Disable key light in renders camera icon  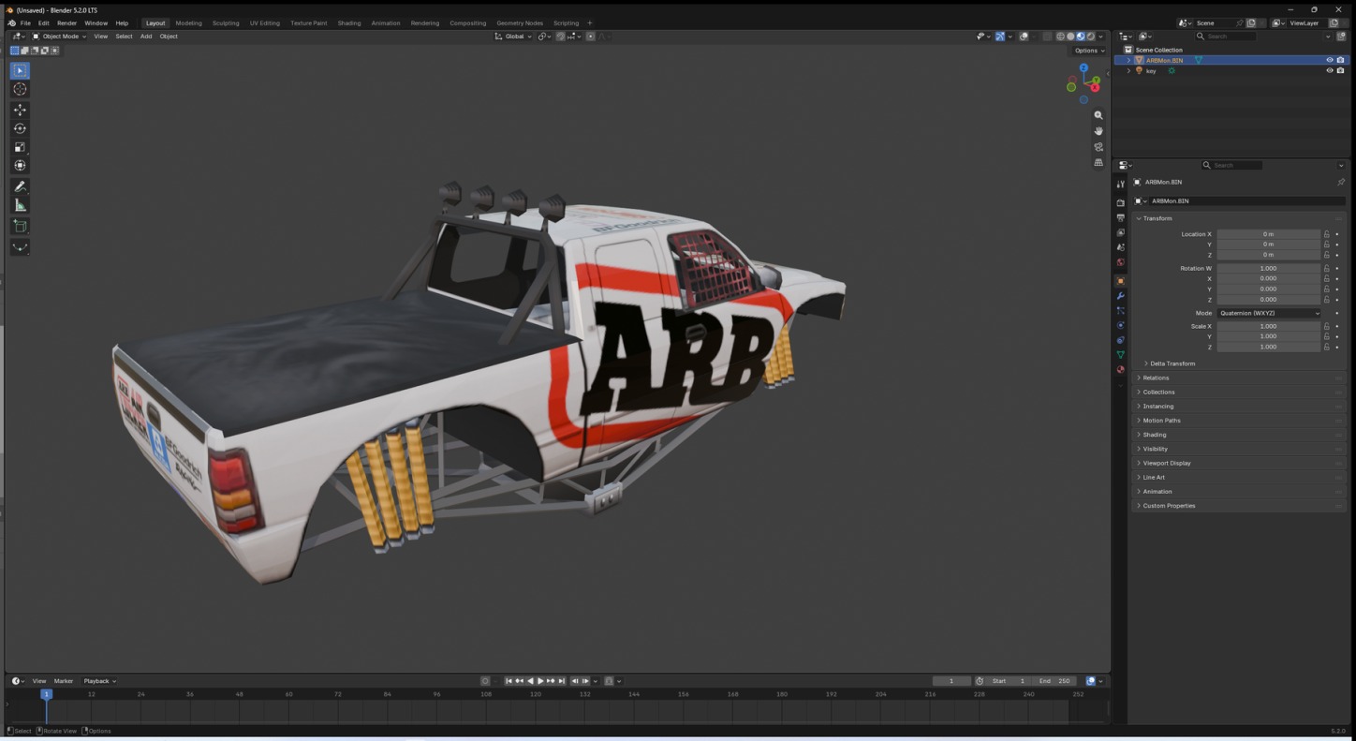(x=1340, y=70)
